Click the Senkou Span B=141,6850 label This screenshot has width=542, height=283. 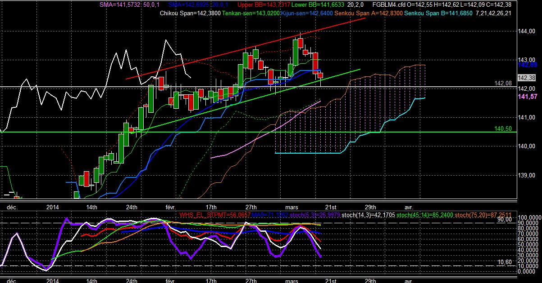438,13
